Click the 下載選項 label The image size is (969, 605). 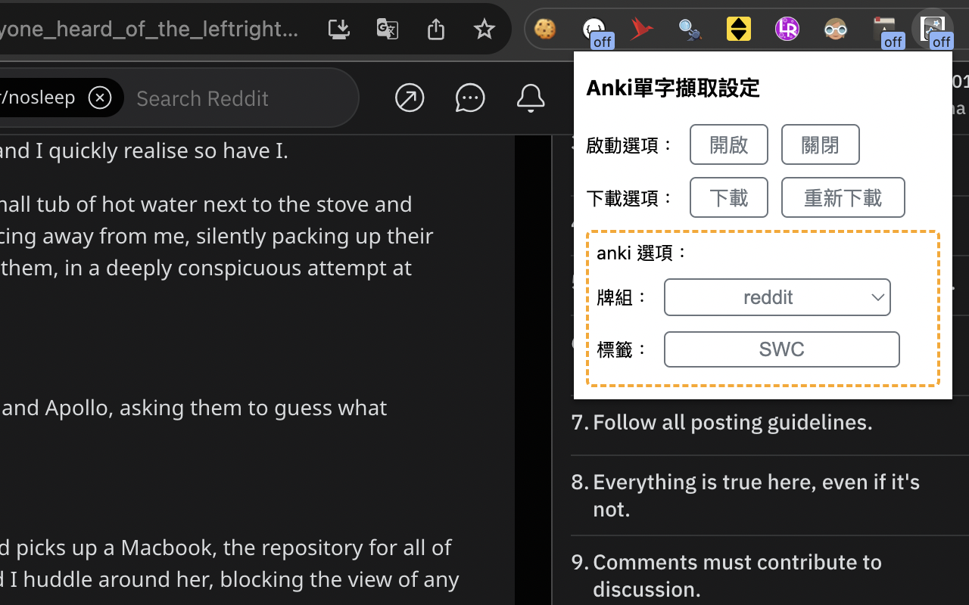[x=630, y=198]
